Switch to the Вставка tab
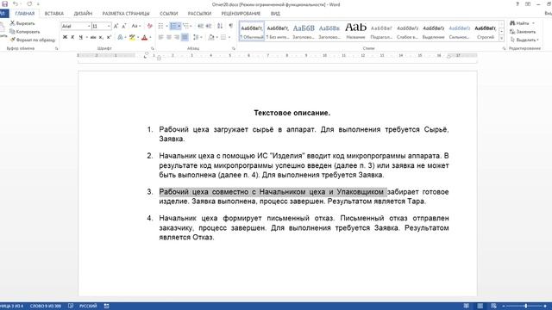Viewport: 552px width, 310px height. point(54,14)
